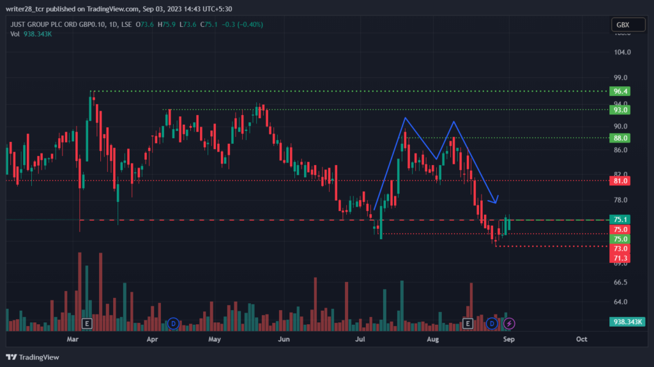Select the red 75.0 price label
The image size is (654, 367).
click(x=620, y=230)
